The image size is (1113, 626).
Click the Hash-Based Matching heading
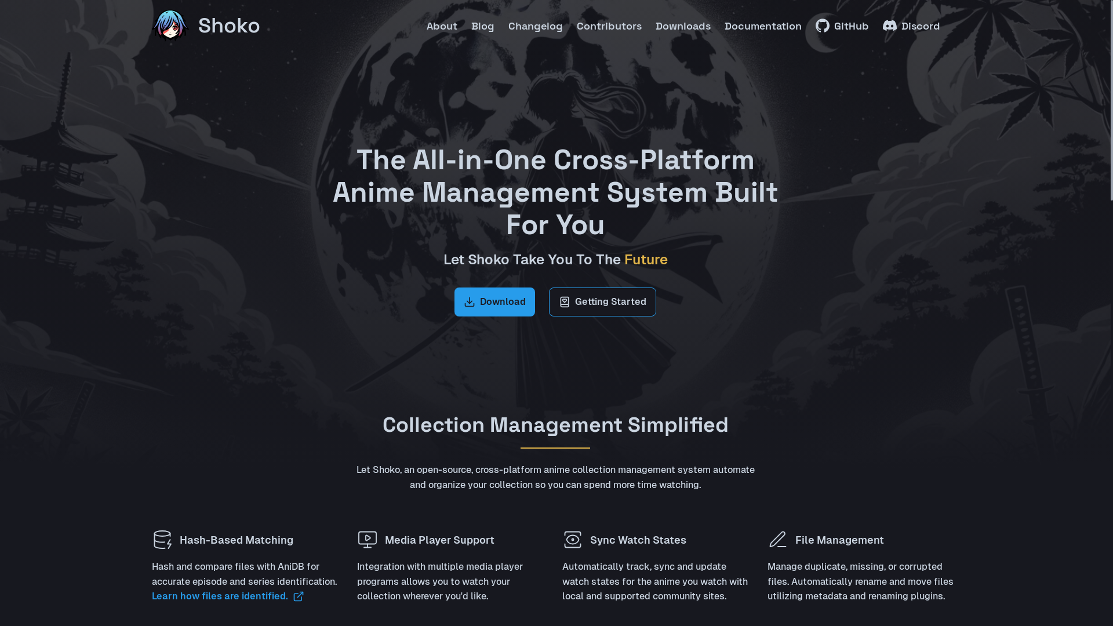pos(237,540)
